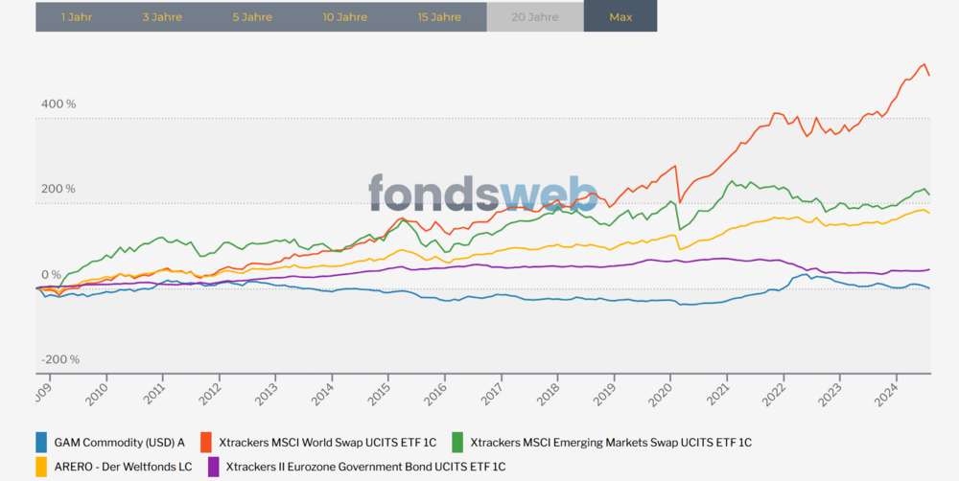959x481 pixels.
Task: Click the orange-red MSCI World legend swatch
Action: click(205, 443)
